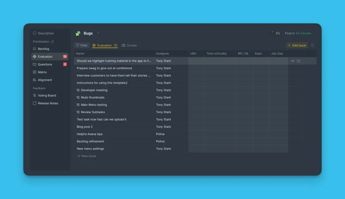The image size is (345, 199).
Task: Click the Bugs puzzle piece icon
Action: pos(78,33)
